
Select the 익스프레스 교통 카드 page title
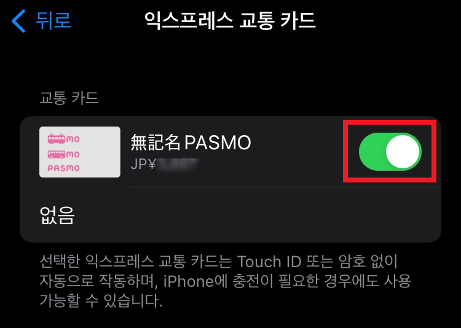pos(230,20)
